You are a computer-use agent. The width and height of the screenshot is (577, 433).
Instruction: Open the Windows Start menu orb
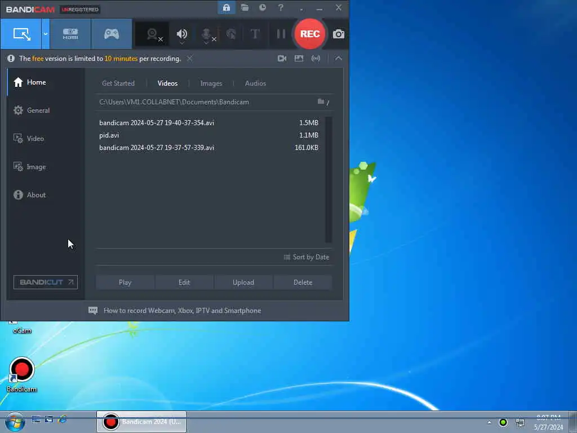coord(15,422)
